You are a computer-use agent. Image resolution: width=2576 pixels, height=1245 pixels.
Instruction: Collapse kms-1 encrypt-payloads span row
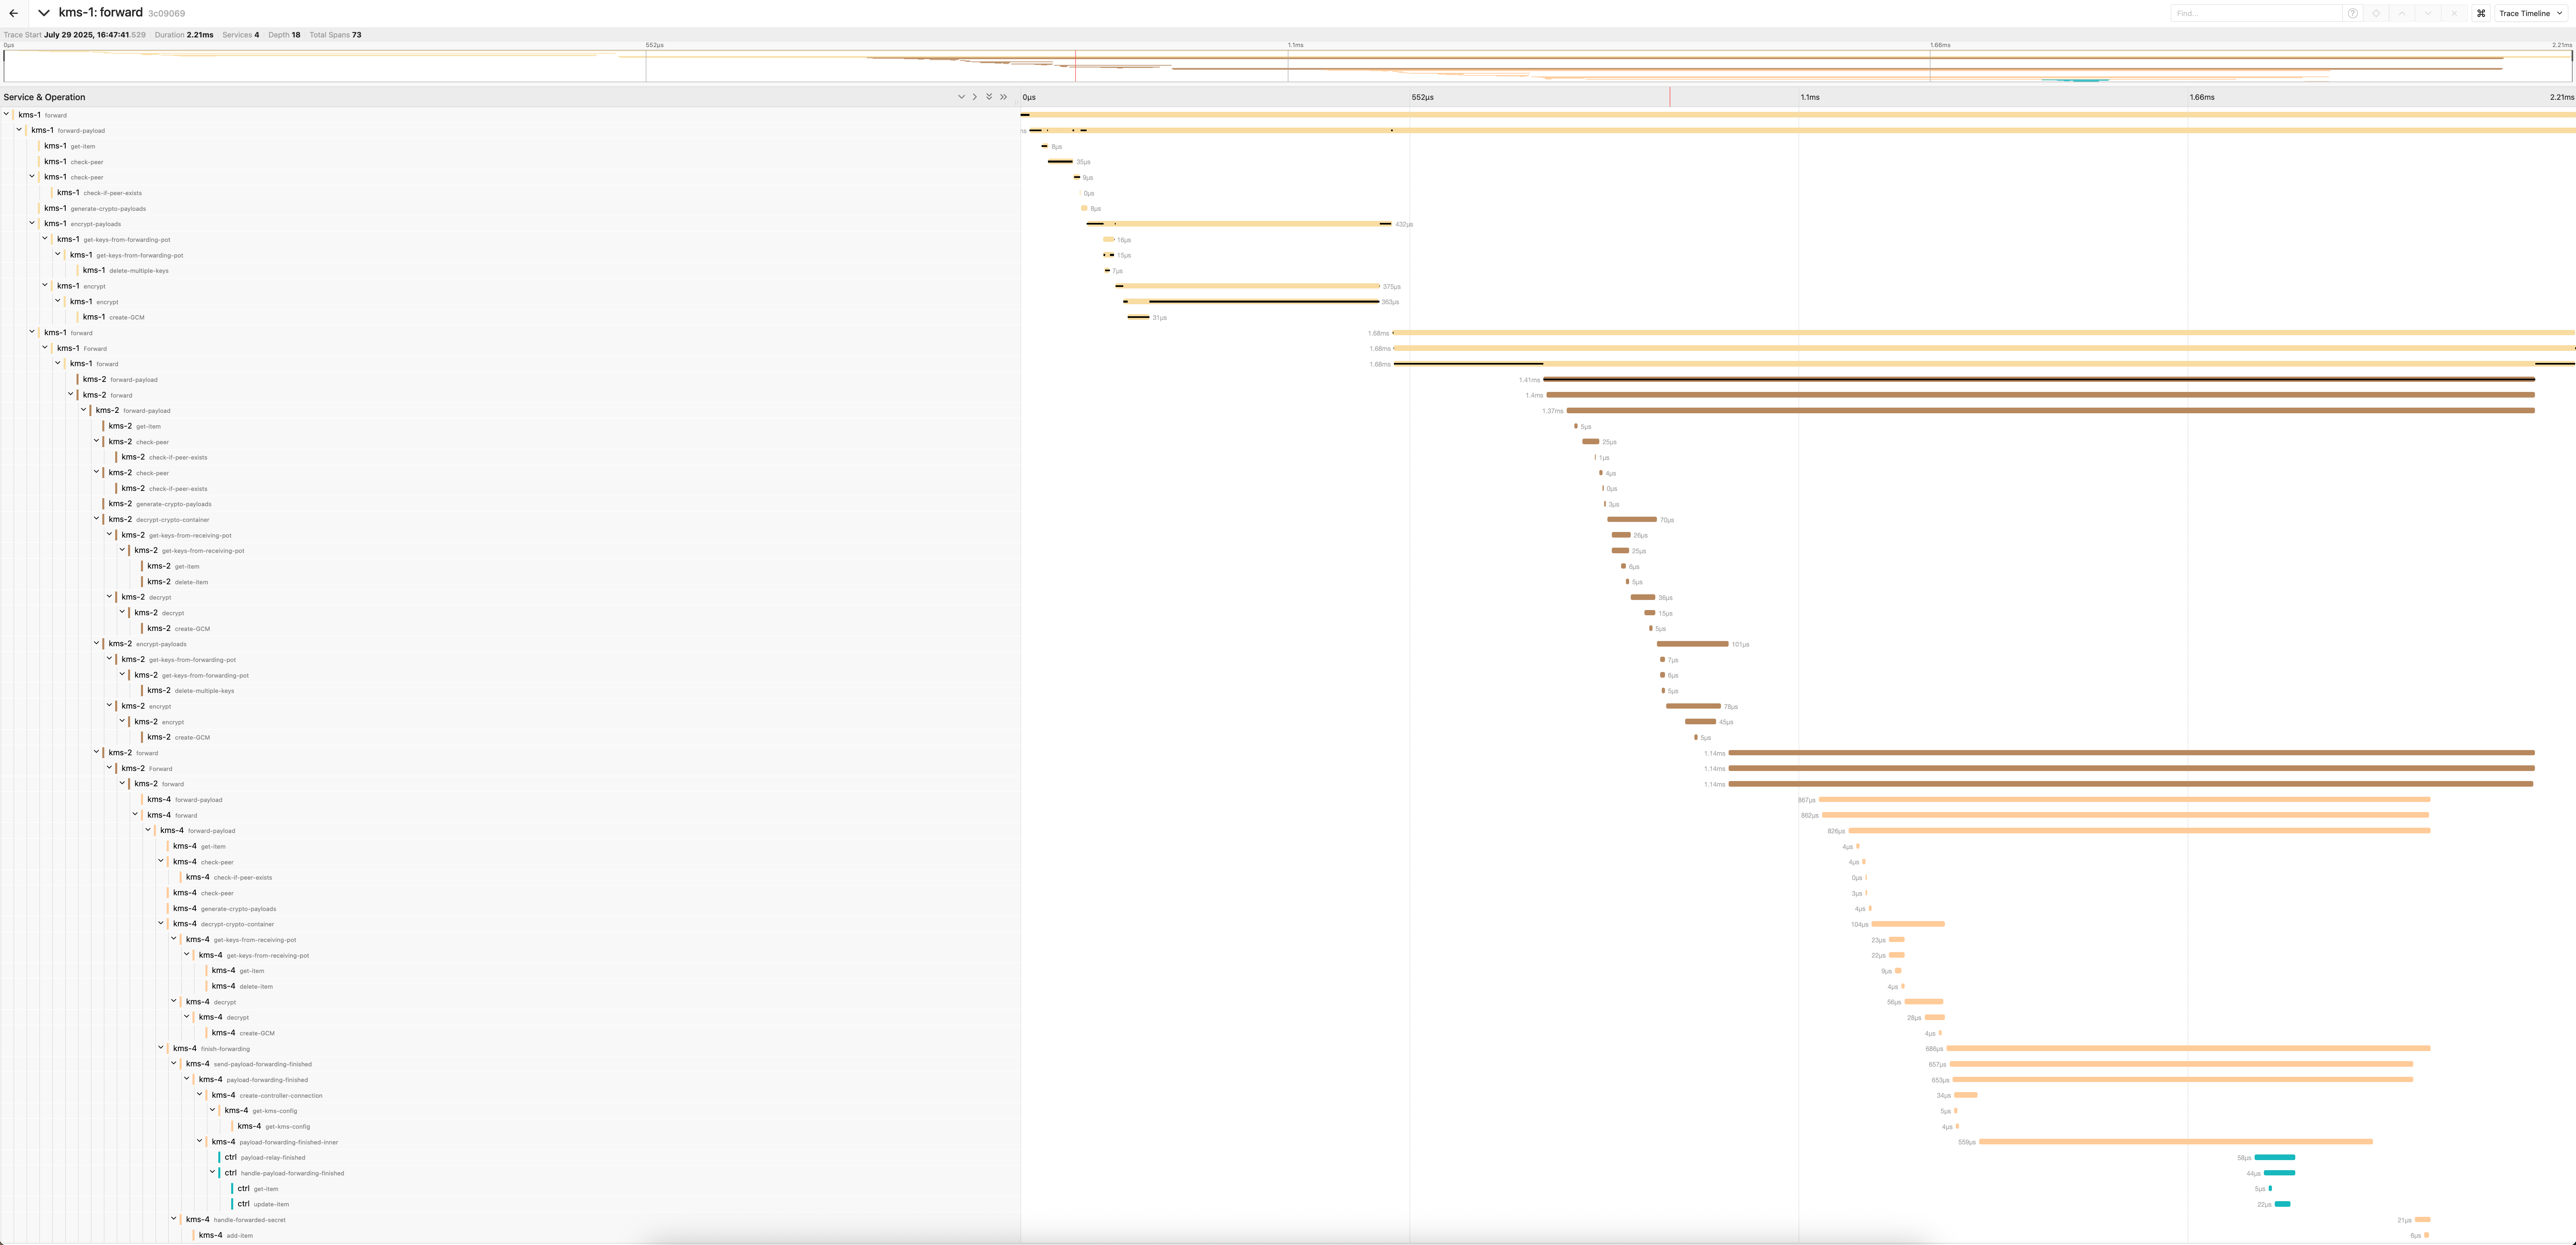pyautogui.click(x=32, y=224)
